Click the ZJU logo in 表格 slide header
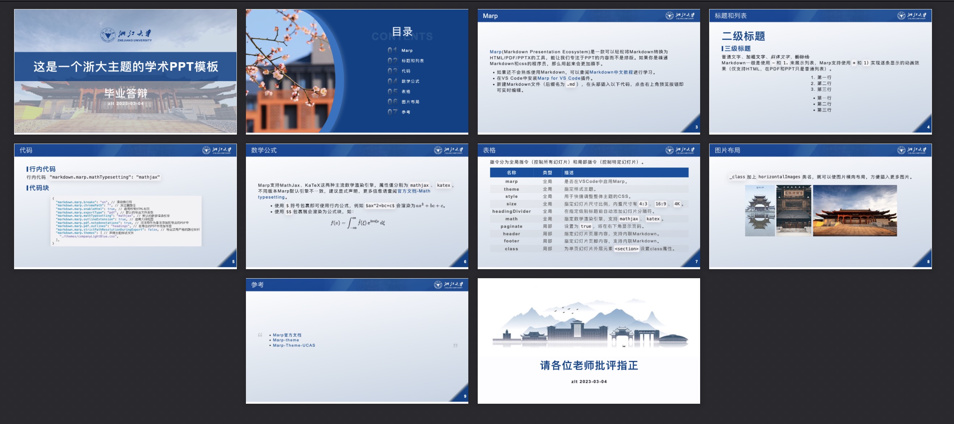 pyautogui.click(x=680, y=150)
